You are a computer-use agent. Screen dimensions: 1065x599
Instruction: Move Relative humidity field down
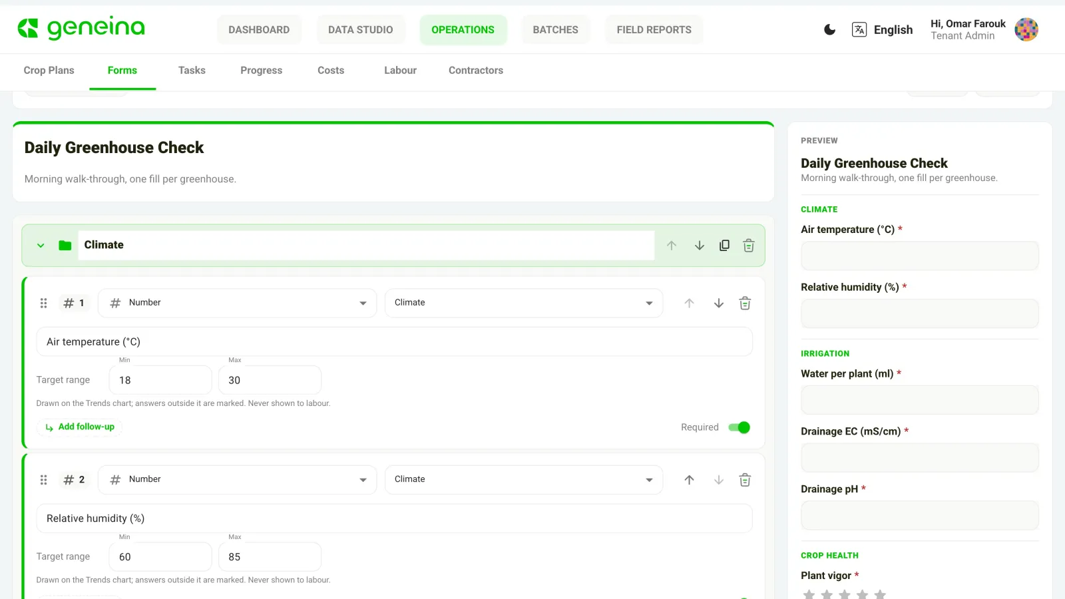pyautogui.click(x=719, y=480)
